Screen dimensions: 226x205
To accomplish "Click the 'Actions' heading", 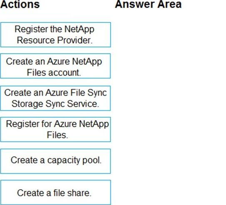I will coord(20,4).
